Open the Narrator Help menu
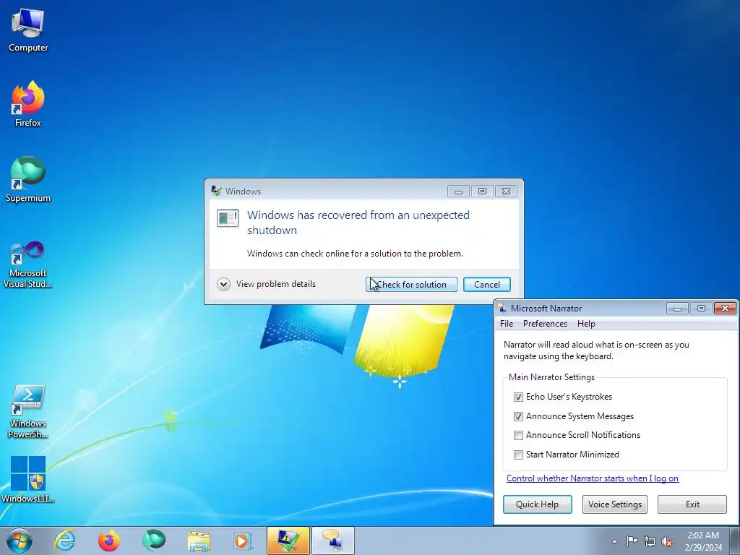Viewport: 740px width, 555px height. (x=586, y=324)
